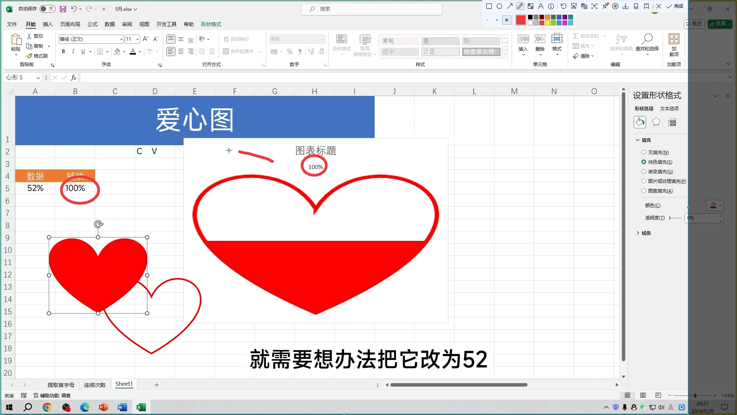
Task: Click the Find and Select (查找和选择) icon
Action: click(x=647, y=39)
